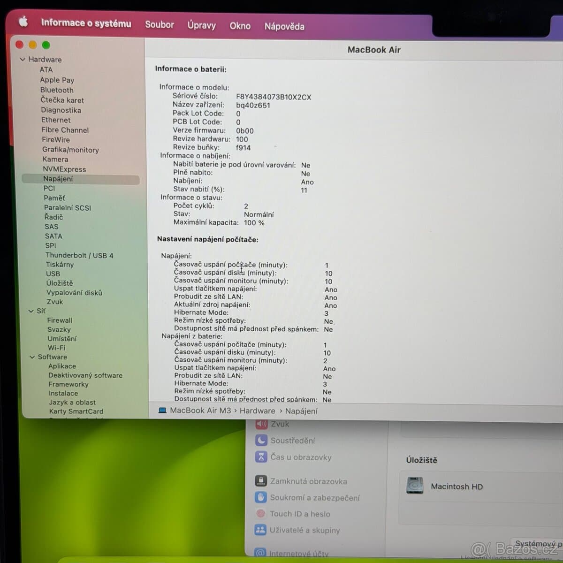The image size is (563, 563).
Task: Select Paměť in the sidebar
Action: coord(54,198)
